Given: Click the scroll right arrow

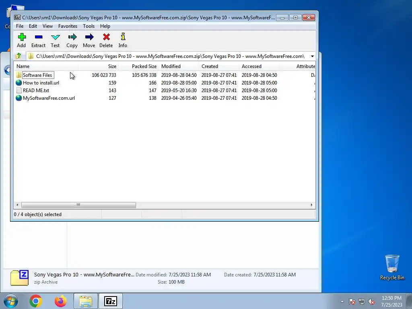Looking at the screenshot, I should 312,205.
